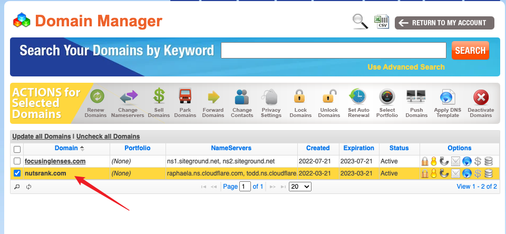Click Uncheck all Domains link
Screen dimensions: 506x234
(108, 136)
